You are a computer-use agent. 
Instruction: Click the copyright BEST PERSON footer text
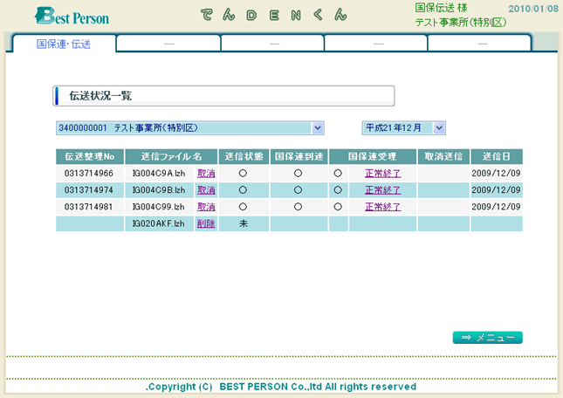[281, 387]
